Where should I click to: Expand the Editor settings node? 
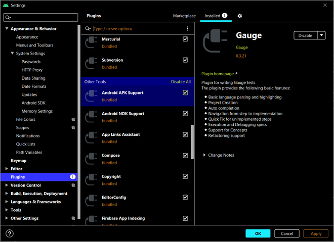pyautogui.click(x=7, y=169)
